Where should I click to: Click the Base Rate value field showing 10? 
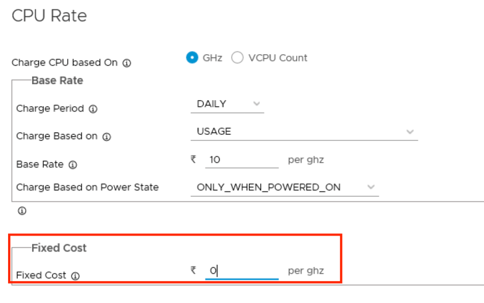[242, 160]
